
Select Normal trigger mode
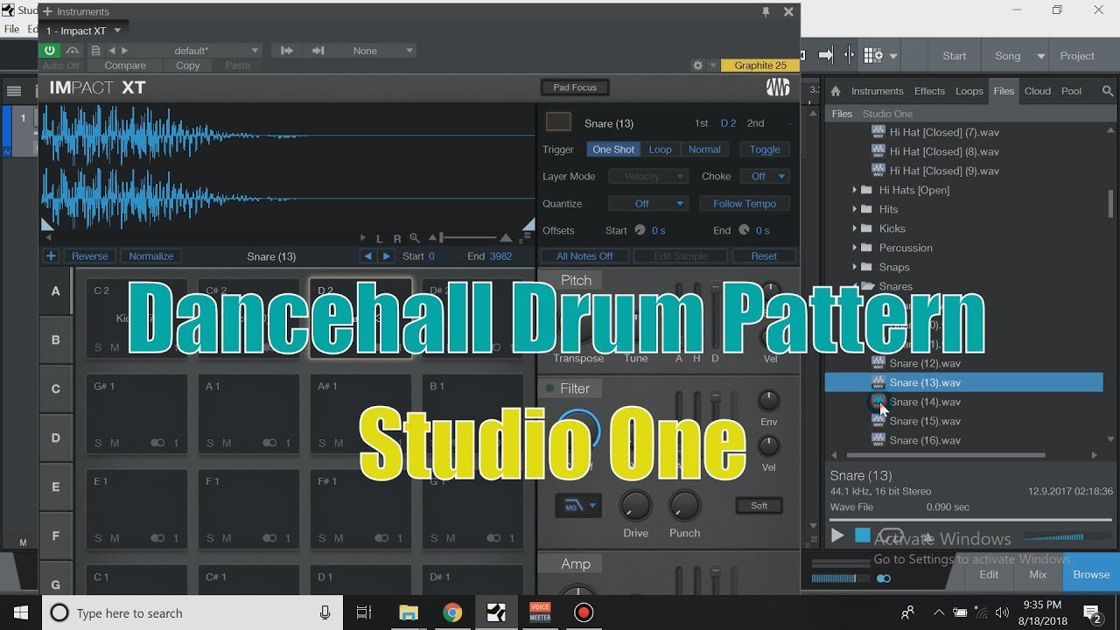pos(704,150)
